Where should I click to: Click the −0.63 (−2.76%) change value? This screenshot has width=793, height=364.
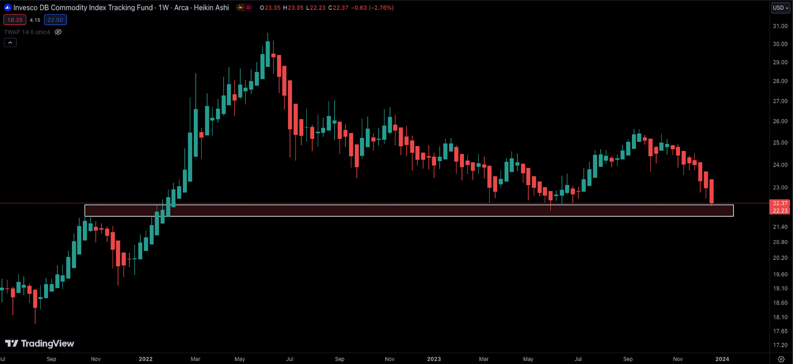[372, 8]
